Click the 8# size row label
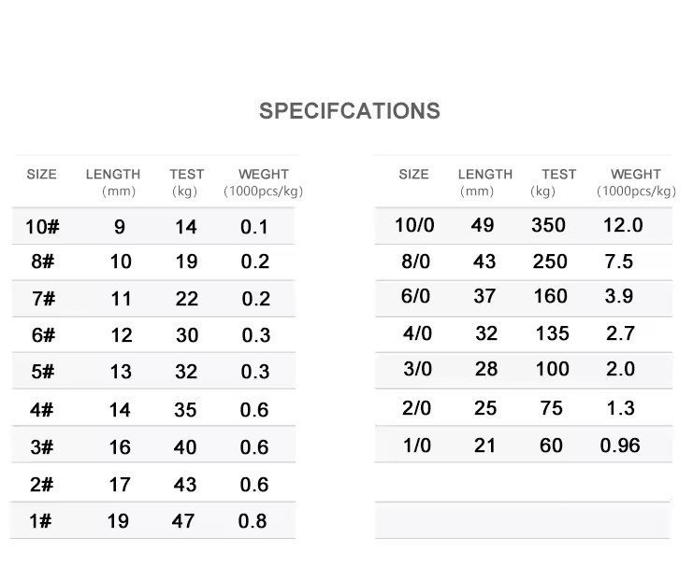 [x=42, y=262]
